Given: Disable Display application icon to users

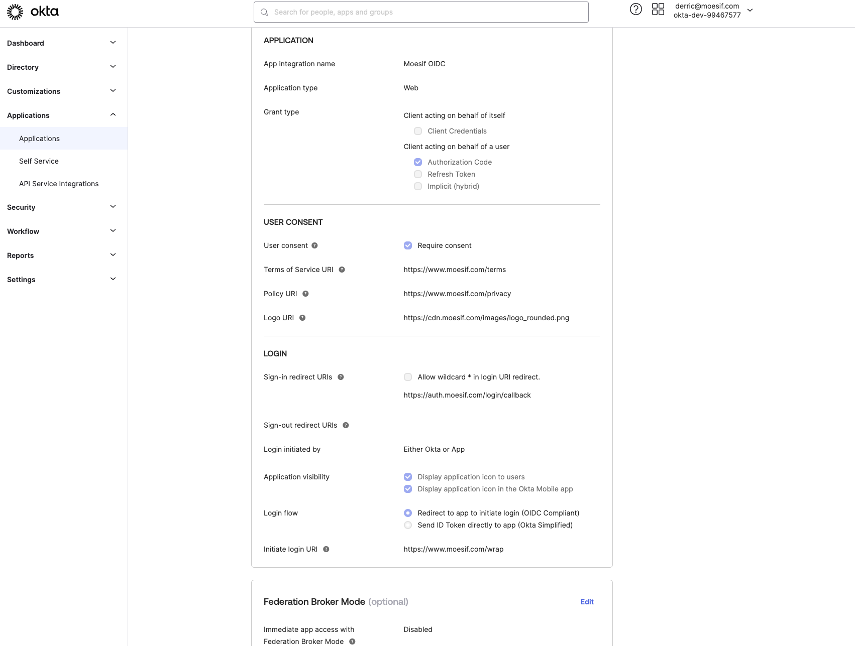Looking at the screenshot, I should tap(407, 477).
